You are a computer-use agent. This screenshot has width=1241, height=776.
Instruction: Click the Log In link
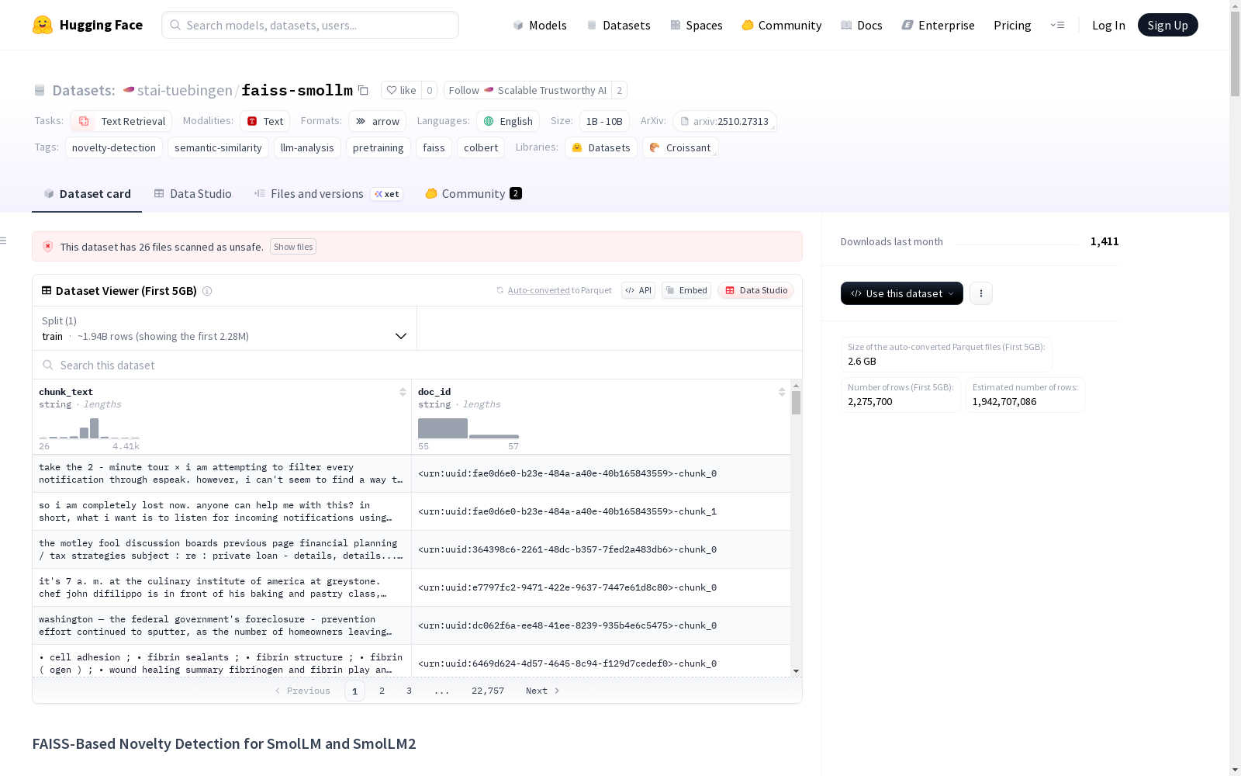click(1108, 25)
